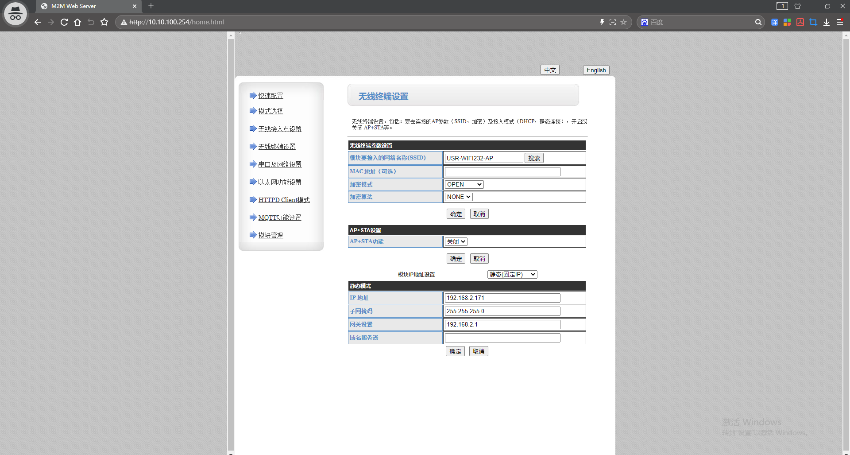This screenshot has width=850, height=455.
Task: Click the screenshot crop tool icon
Action: (813, 22)
